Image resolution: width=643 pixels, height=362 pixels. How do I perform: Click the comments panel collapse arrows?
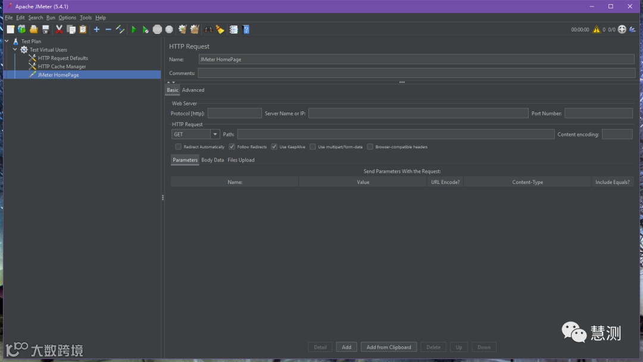pos(171,82)
